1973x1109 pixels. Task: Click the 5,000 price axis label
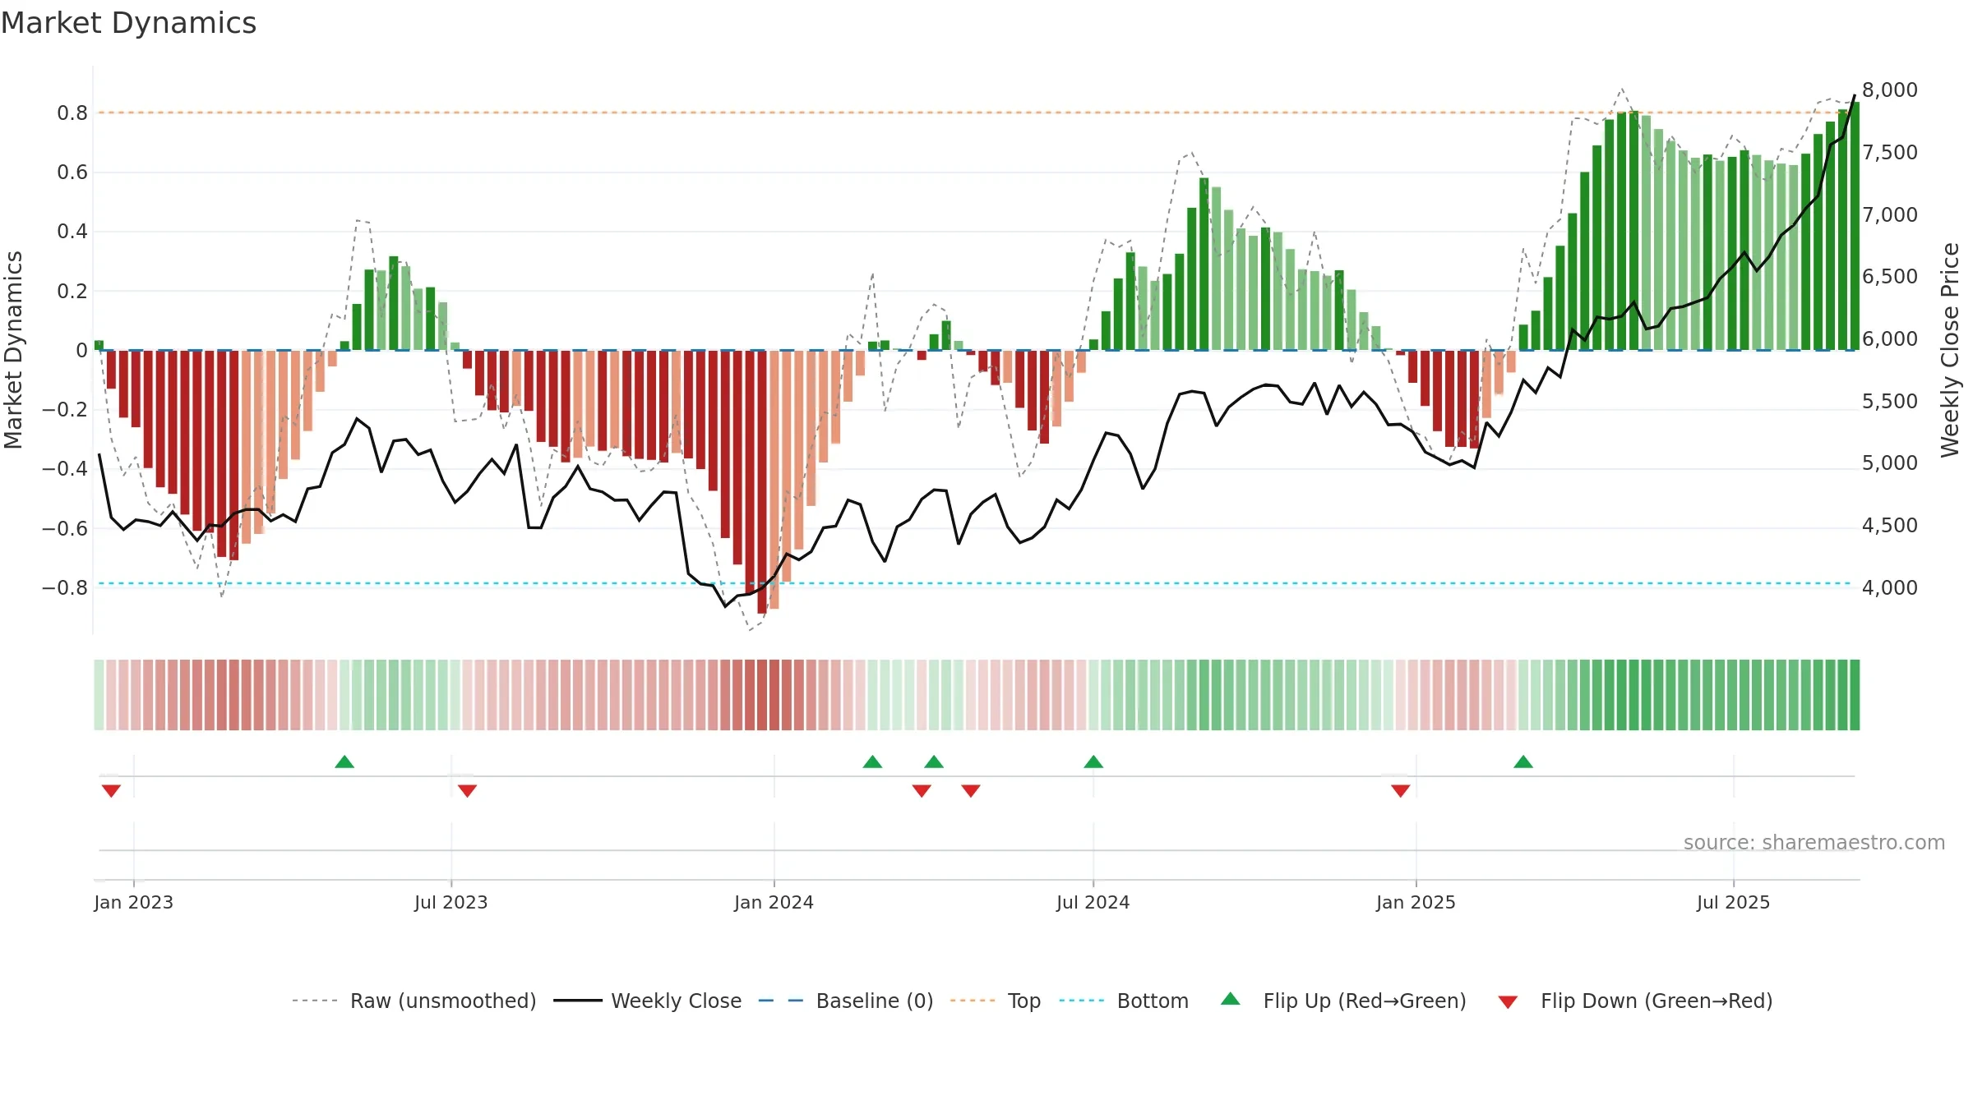(x=1889, y=462)
